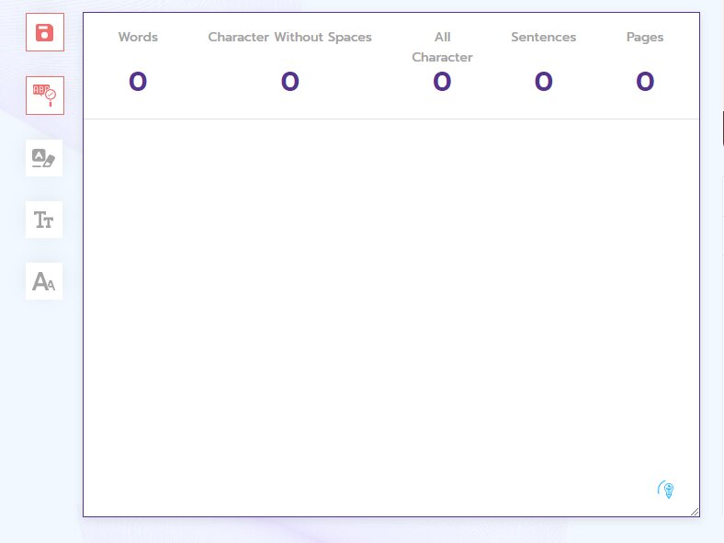Click the Pages label
The width and height of the screenshot is (724, 543).
coord(645,38)
